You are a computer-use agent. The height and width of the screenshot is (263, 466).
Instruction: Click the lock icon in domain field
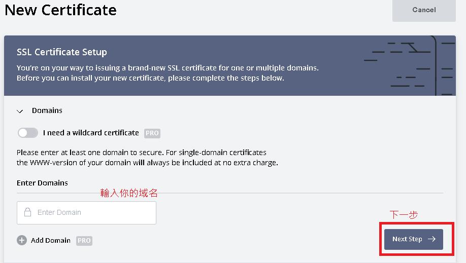click(x=27, y=212)
